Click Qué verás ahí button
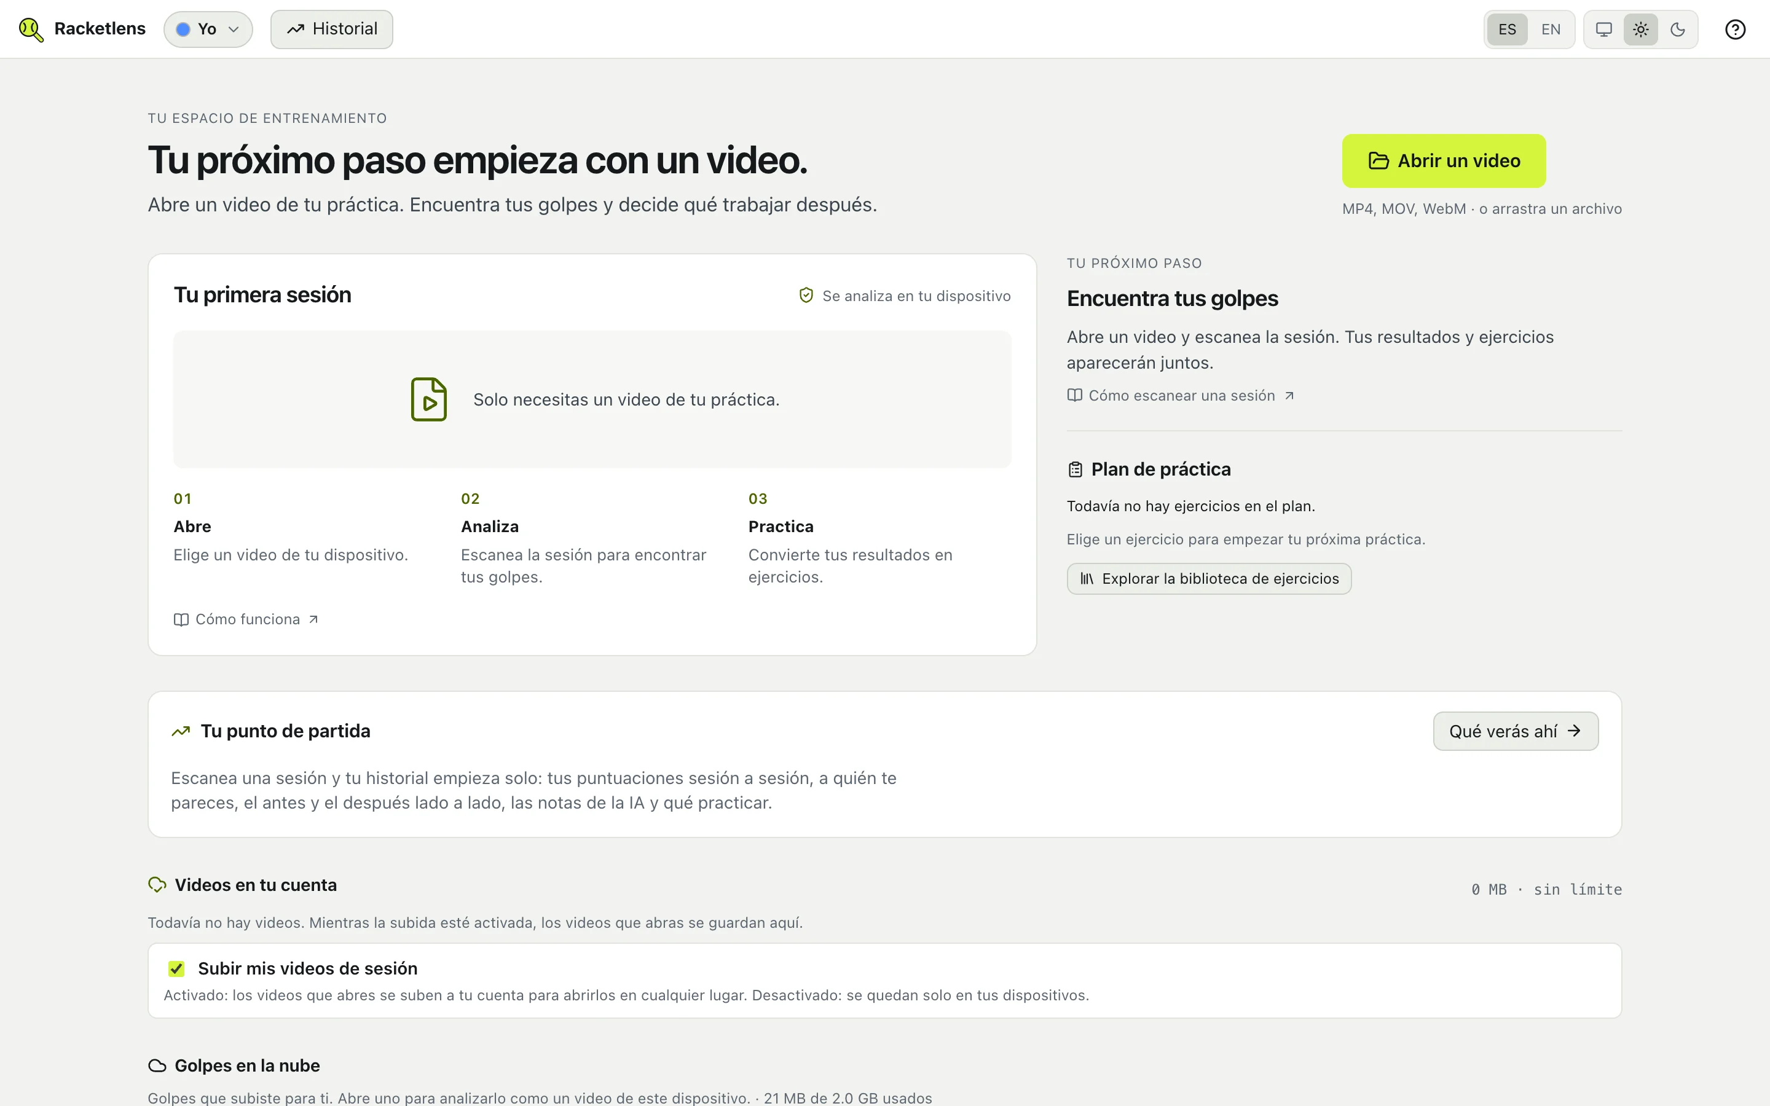This screenshot has height=1106, width=1770. click(1515, 731)
